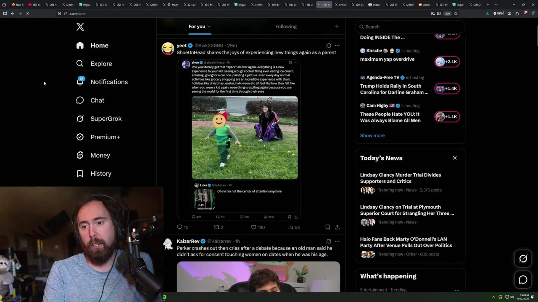Join Trump rally space +1.4K button

pos(447,89)
